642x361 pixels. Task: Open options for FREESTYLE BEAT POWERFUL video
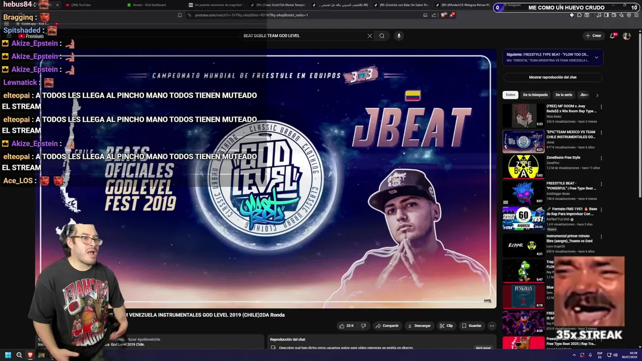click(x=601, y=184)
